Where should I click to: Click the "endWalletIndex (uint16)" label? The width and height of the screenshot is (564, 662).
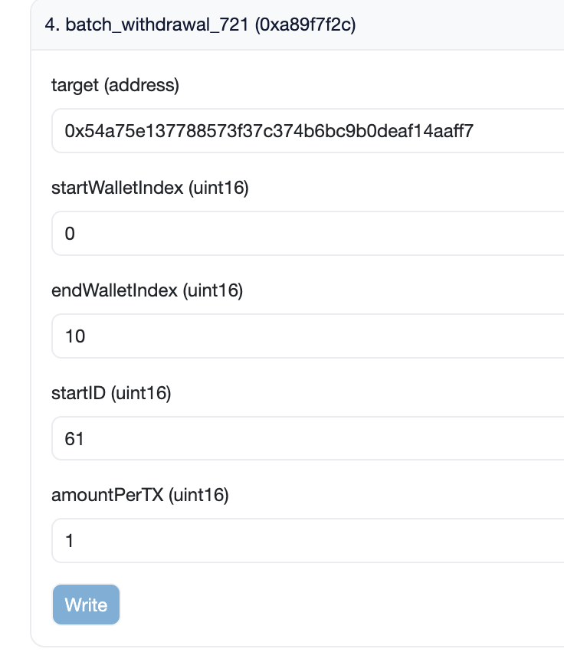point(147,290)
